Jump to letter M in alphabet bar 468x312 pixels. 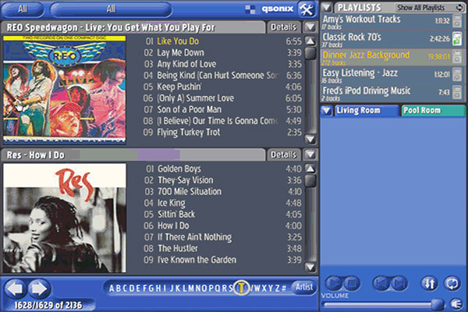pyautogui.click(x=191, y=289)
